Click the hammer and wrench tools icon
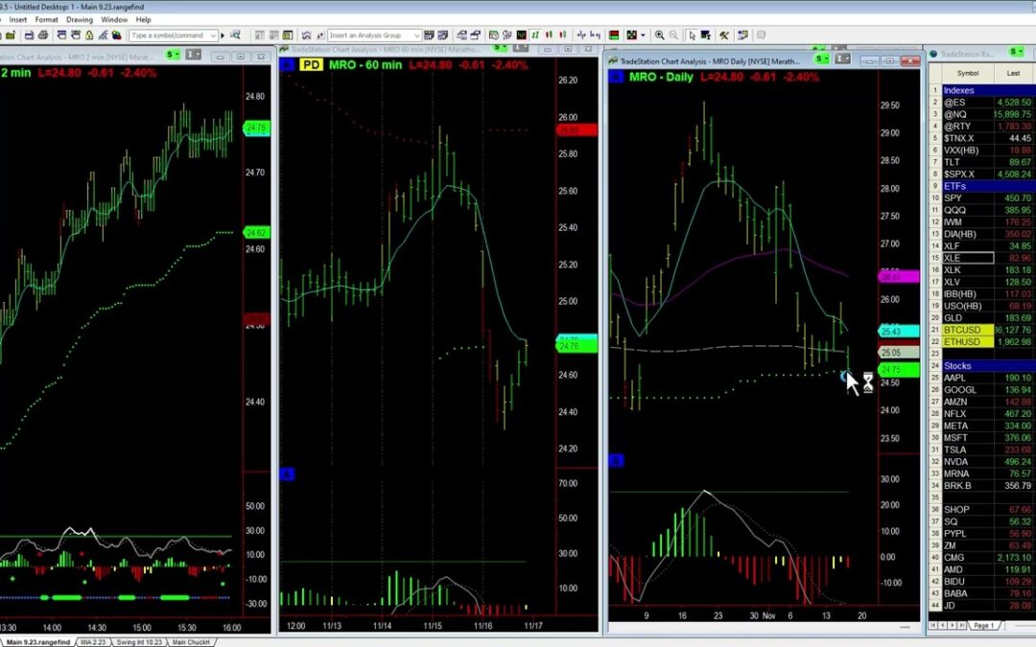 [x=724, y=35]
